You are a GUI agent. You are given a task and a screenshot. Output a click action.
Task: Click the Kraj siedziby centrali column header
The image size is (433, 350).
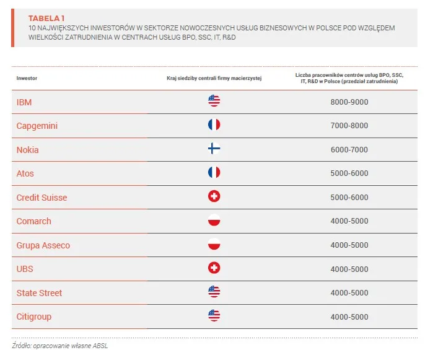[x=214, y=79]
